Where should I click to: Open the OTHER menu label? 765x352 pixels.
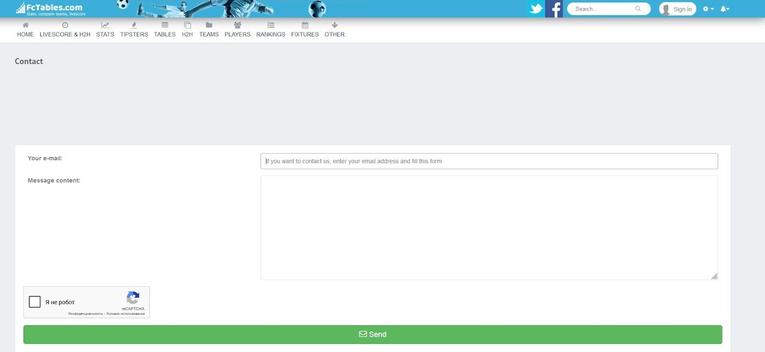(x=335, y=34)
